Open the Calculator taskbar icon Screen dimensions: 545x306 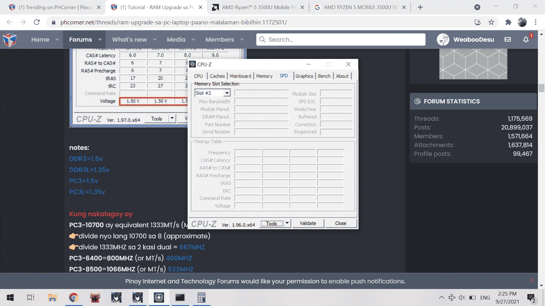tap(201, 297)
